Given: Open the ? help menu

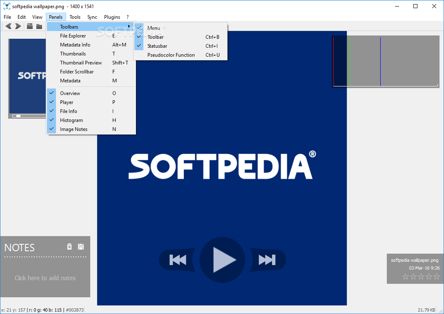Looking at the screenshot, I should 128,17.
